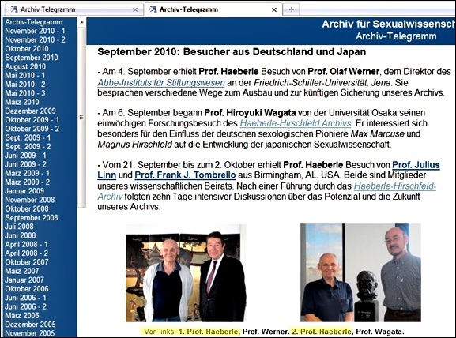This screenshot has height=338, width=456.
Task: Open Prof. Frank J. Tombrello link
Action: [x=185, y=175]
